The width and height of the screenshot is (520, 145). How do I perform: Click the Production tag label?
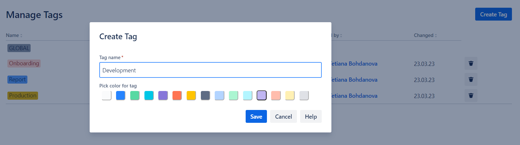(23, 95)
